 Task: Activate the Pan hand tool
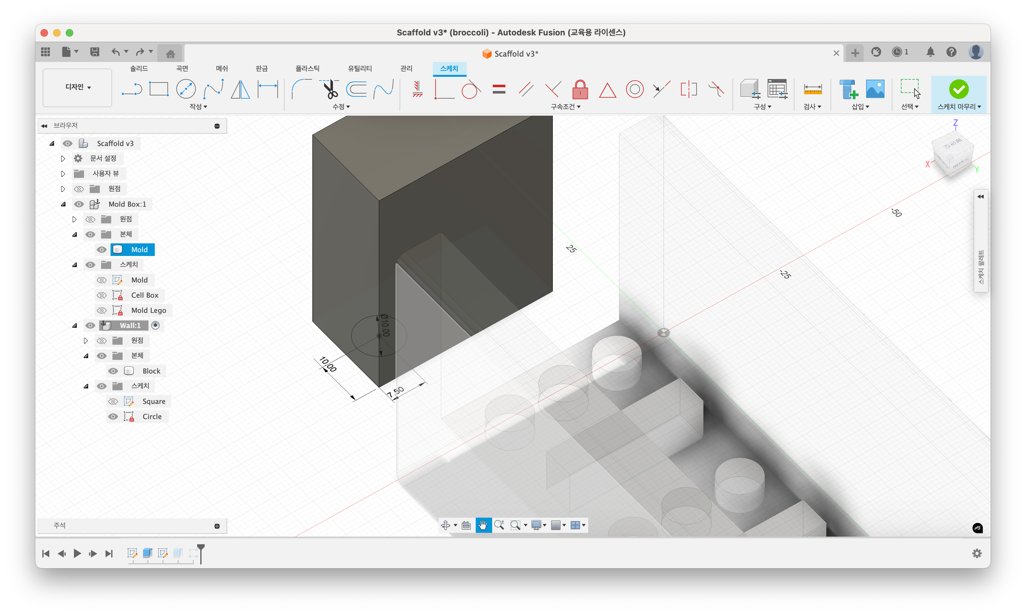(x=483, y=525)
